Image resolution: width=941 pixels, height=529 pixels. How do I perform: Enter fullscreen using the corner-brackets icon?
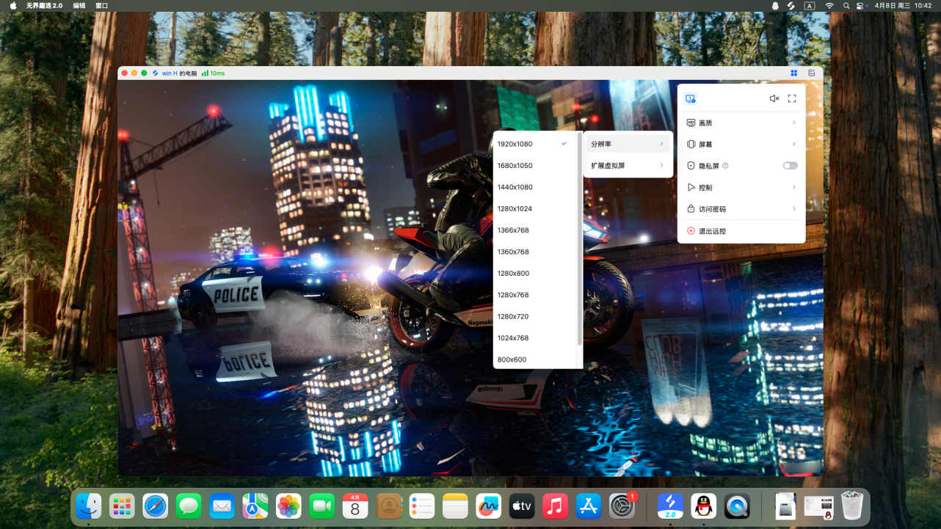point(792,98)
